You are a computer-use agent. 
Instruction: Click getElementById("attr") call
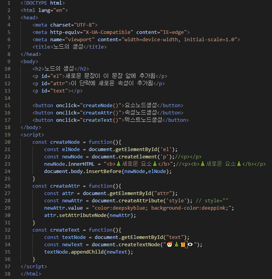(142, 193)
